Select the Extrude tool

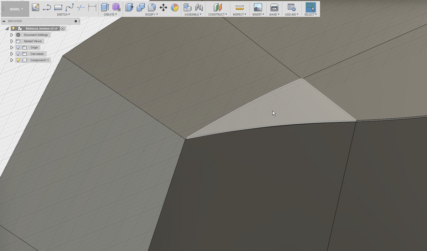105,7
